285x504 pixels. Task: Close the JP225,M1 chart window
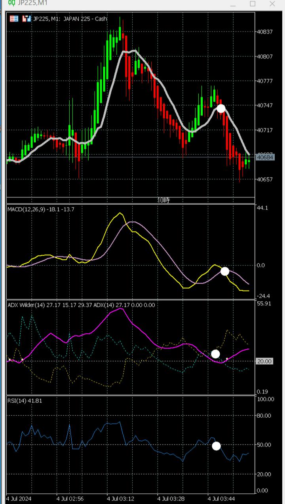[272, 4]
